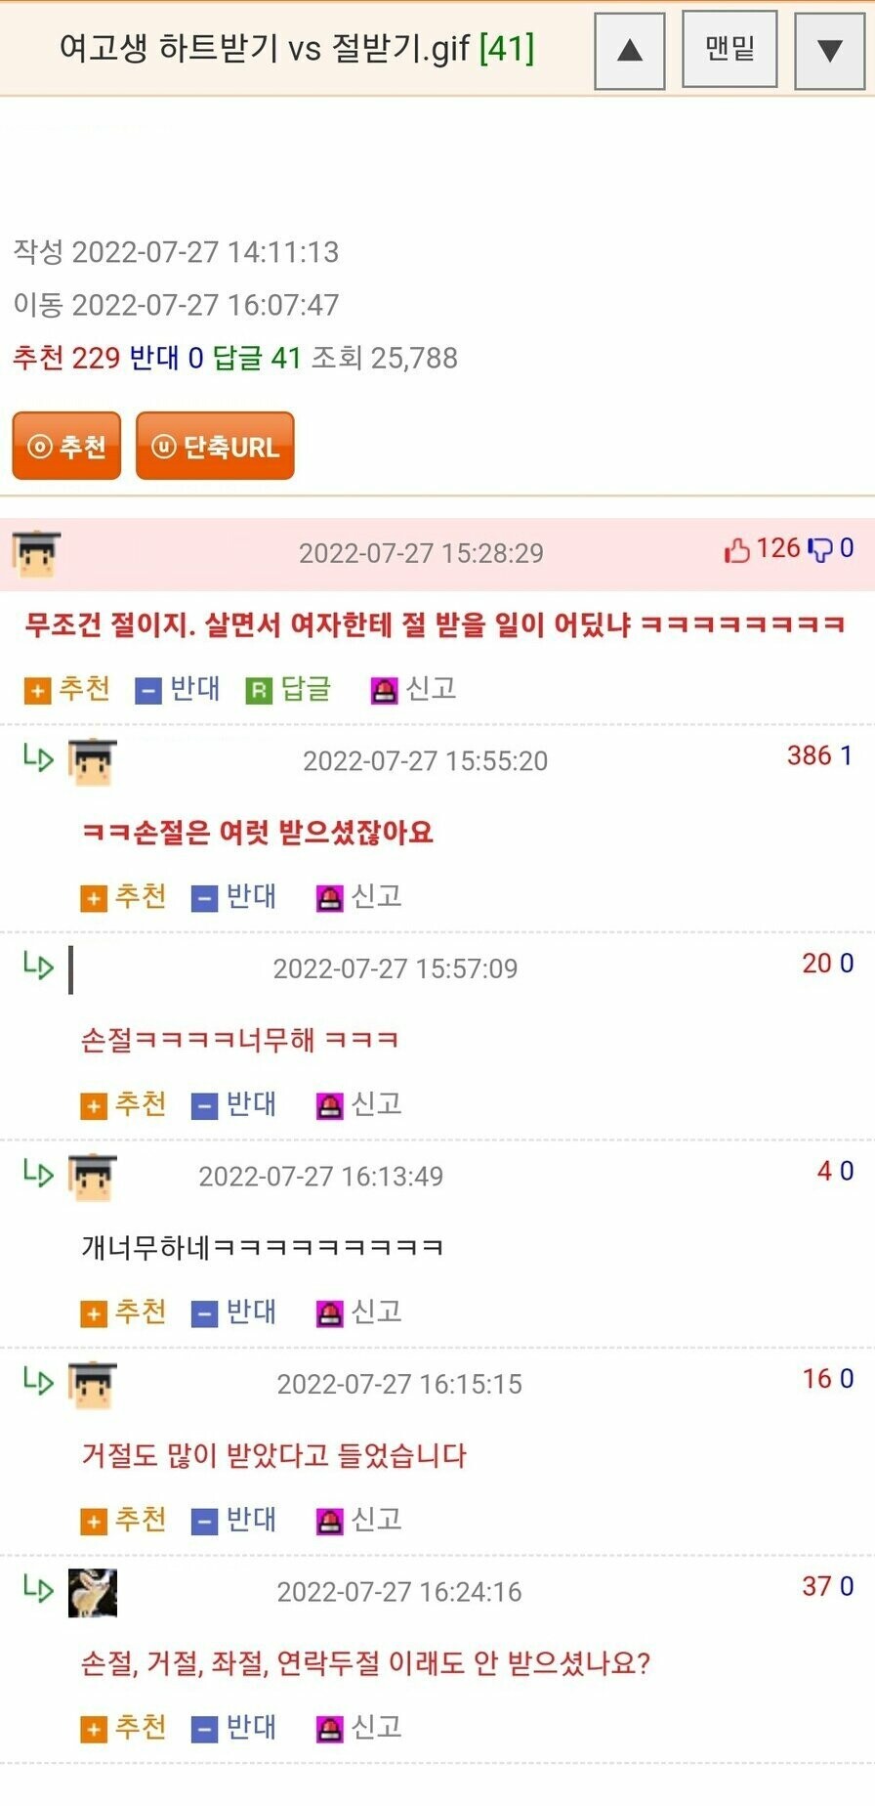The image size is (875, 1806).
Task: Upvote the top comment with plus 추천
Action: (x=67, y=689)
